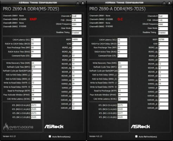173x141 pixels.
Task: Select the tRDWR_sg field in XMP window
Action: pos(77,64)
